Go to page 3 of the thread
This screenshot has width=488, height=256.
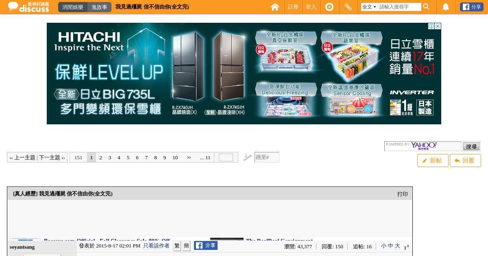pyautogui.click(x=110, y=158)
